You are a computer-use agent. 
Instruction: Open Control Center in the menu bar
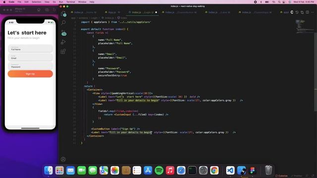point(284,2)
